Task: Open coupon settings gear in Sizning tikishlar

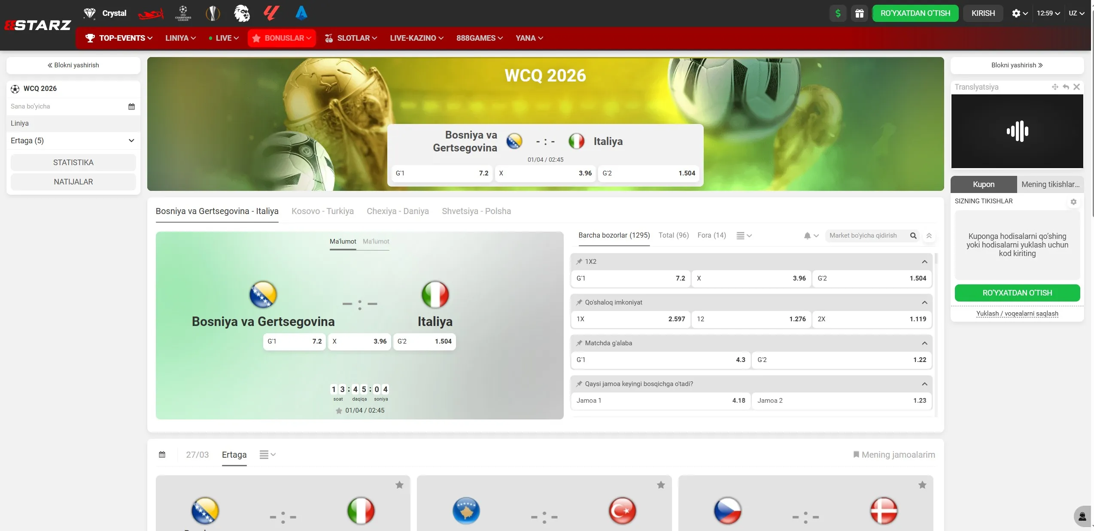Action: [1073, 202]
